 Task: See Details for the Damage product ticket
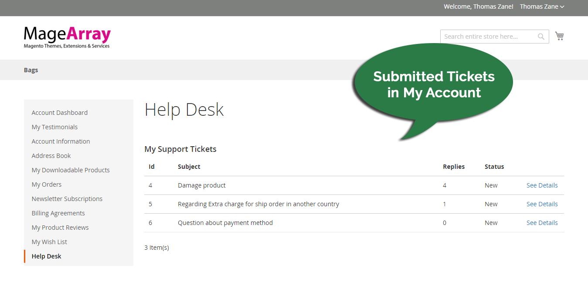pyautogui.click(x=542, y=185)
